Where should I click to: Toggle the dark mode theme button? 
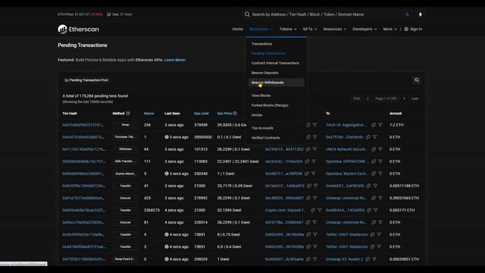(407, 14)
